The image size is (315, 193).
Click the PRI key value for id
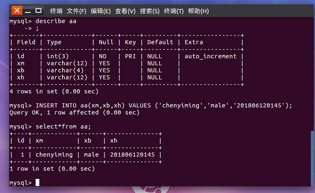pyautogui.click(x=130, y=56)
